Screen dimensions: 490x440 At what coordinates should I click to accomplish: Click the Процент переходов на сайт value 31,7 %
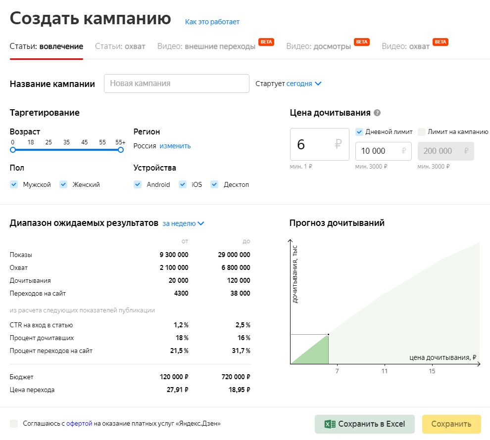click(x=241, y=351)
